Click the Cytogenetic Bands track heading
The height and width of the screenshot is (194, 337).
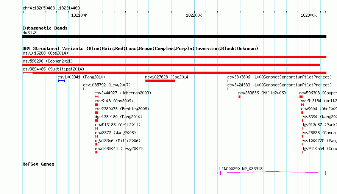[45, 28]
